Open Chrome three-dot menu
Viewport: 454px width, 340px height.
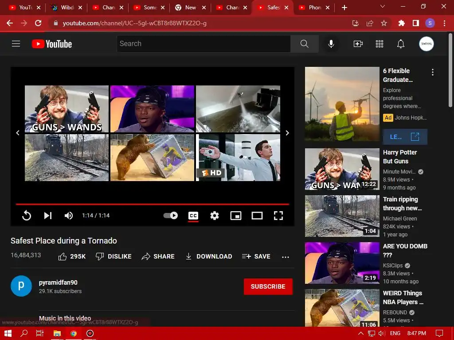click(444, 23)
